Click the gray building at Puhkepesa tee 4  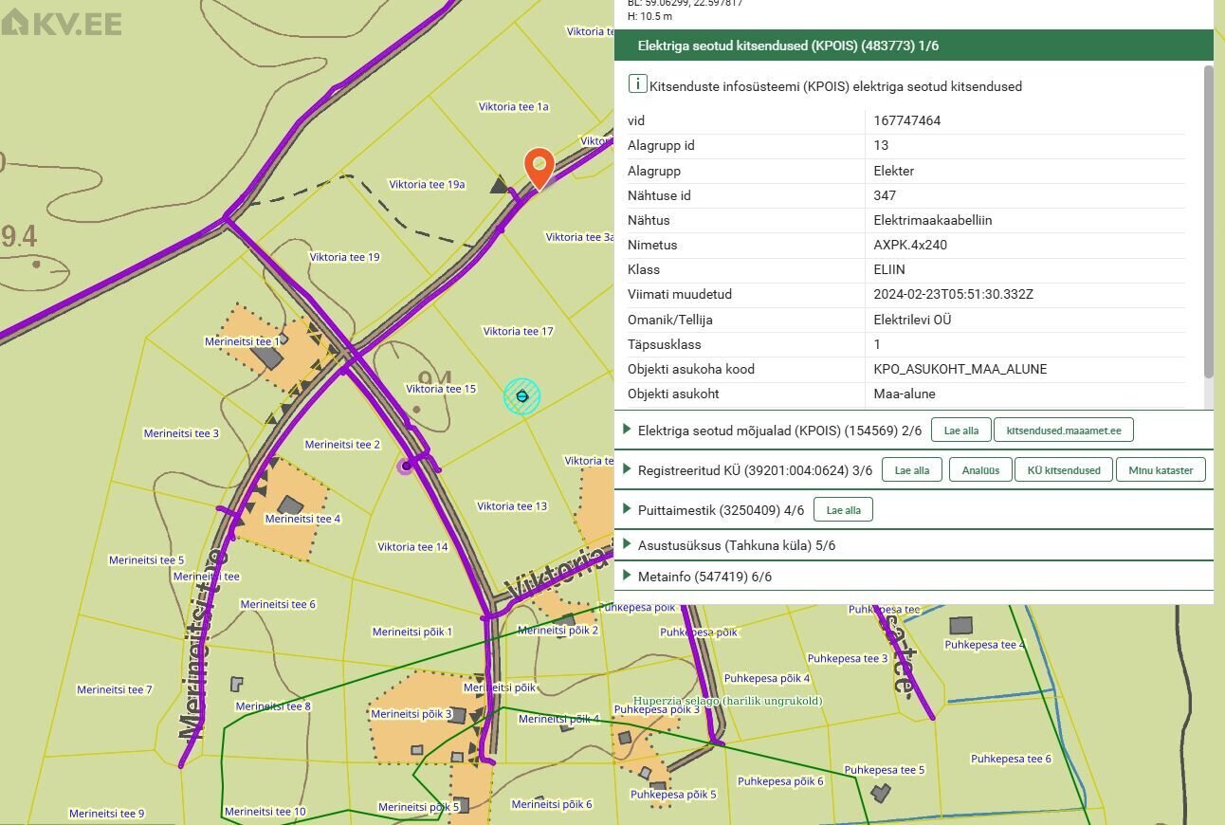tap(960, 625)
